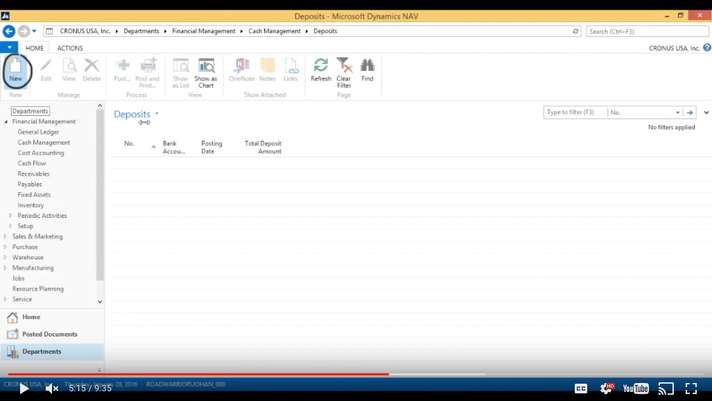The image size is (712, 401).
Task: Open the Help question mark icon
Action: tap(707, 48)
